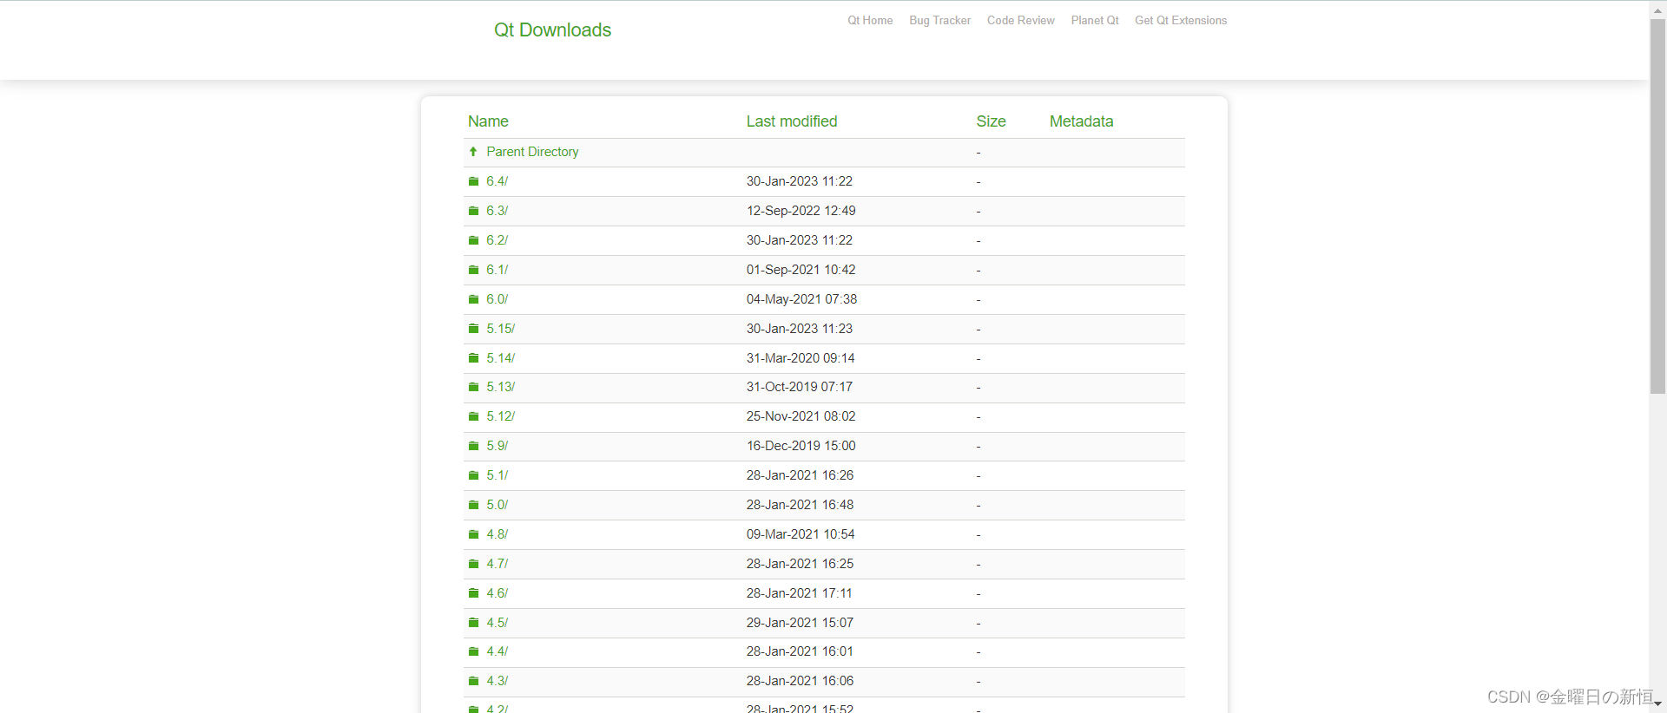Click the folder icon beside 4.4/

click(x=473, y=651)
